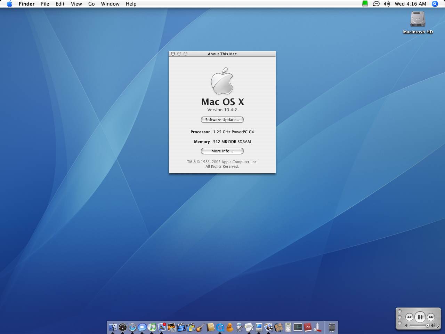
Task: Open Safari from the Dock
Action: [132, 327]
